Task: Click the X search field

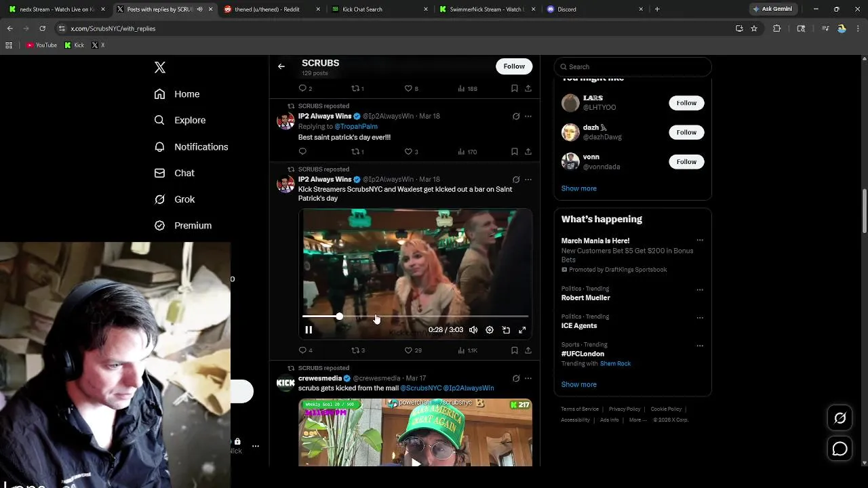Action: [x=633, y=66]
